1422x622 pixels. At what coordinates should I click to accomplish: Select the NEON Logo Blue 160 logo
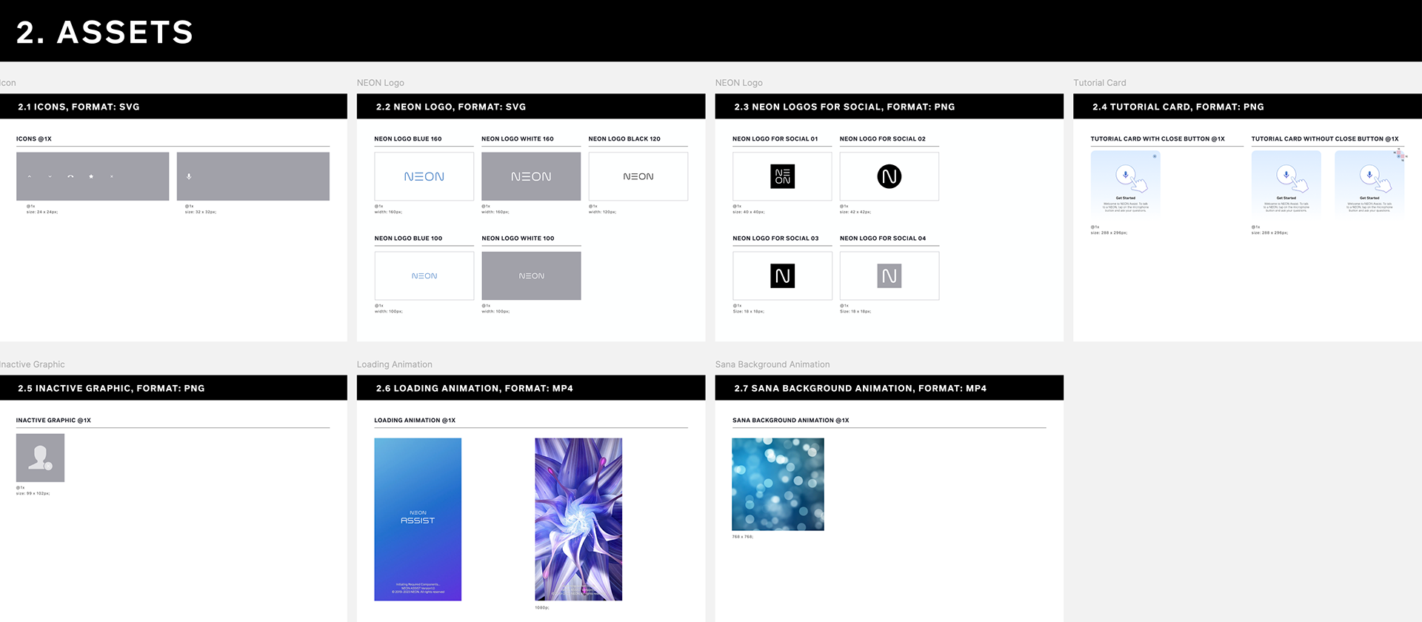[x=424, y=176]
